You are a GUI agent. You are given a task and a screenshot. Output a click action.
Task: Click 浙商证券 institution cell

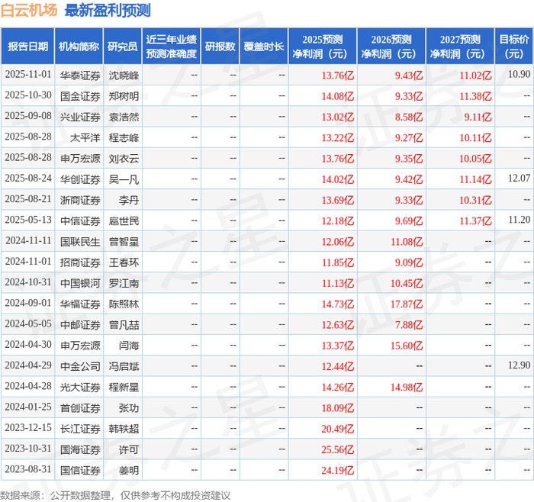click(80, 200)
